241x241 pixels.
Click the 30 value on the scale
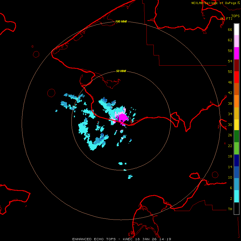pyautogui.click(x=230, y=125)
